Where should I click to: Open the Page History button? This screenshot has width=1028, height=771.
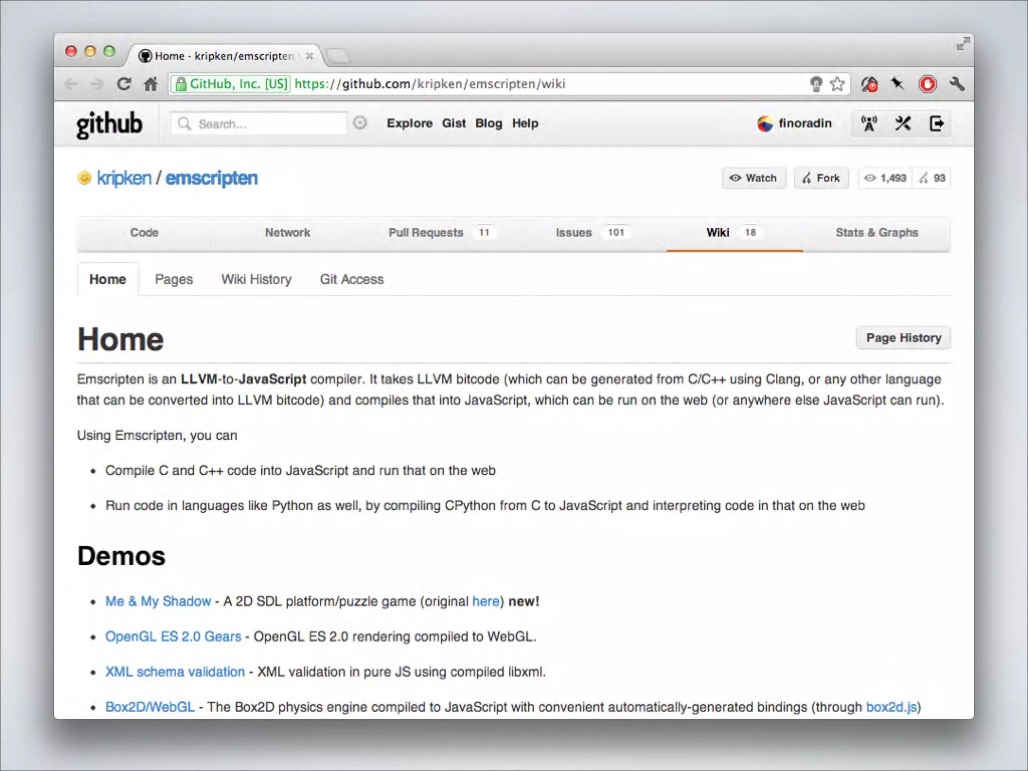click(903, 338)
